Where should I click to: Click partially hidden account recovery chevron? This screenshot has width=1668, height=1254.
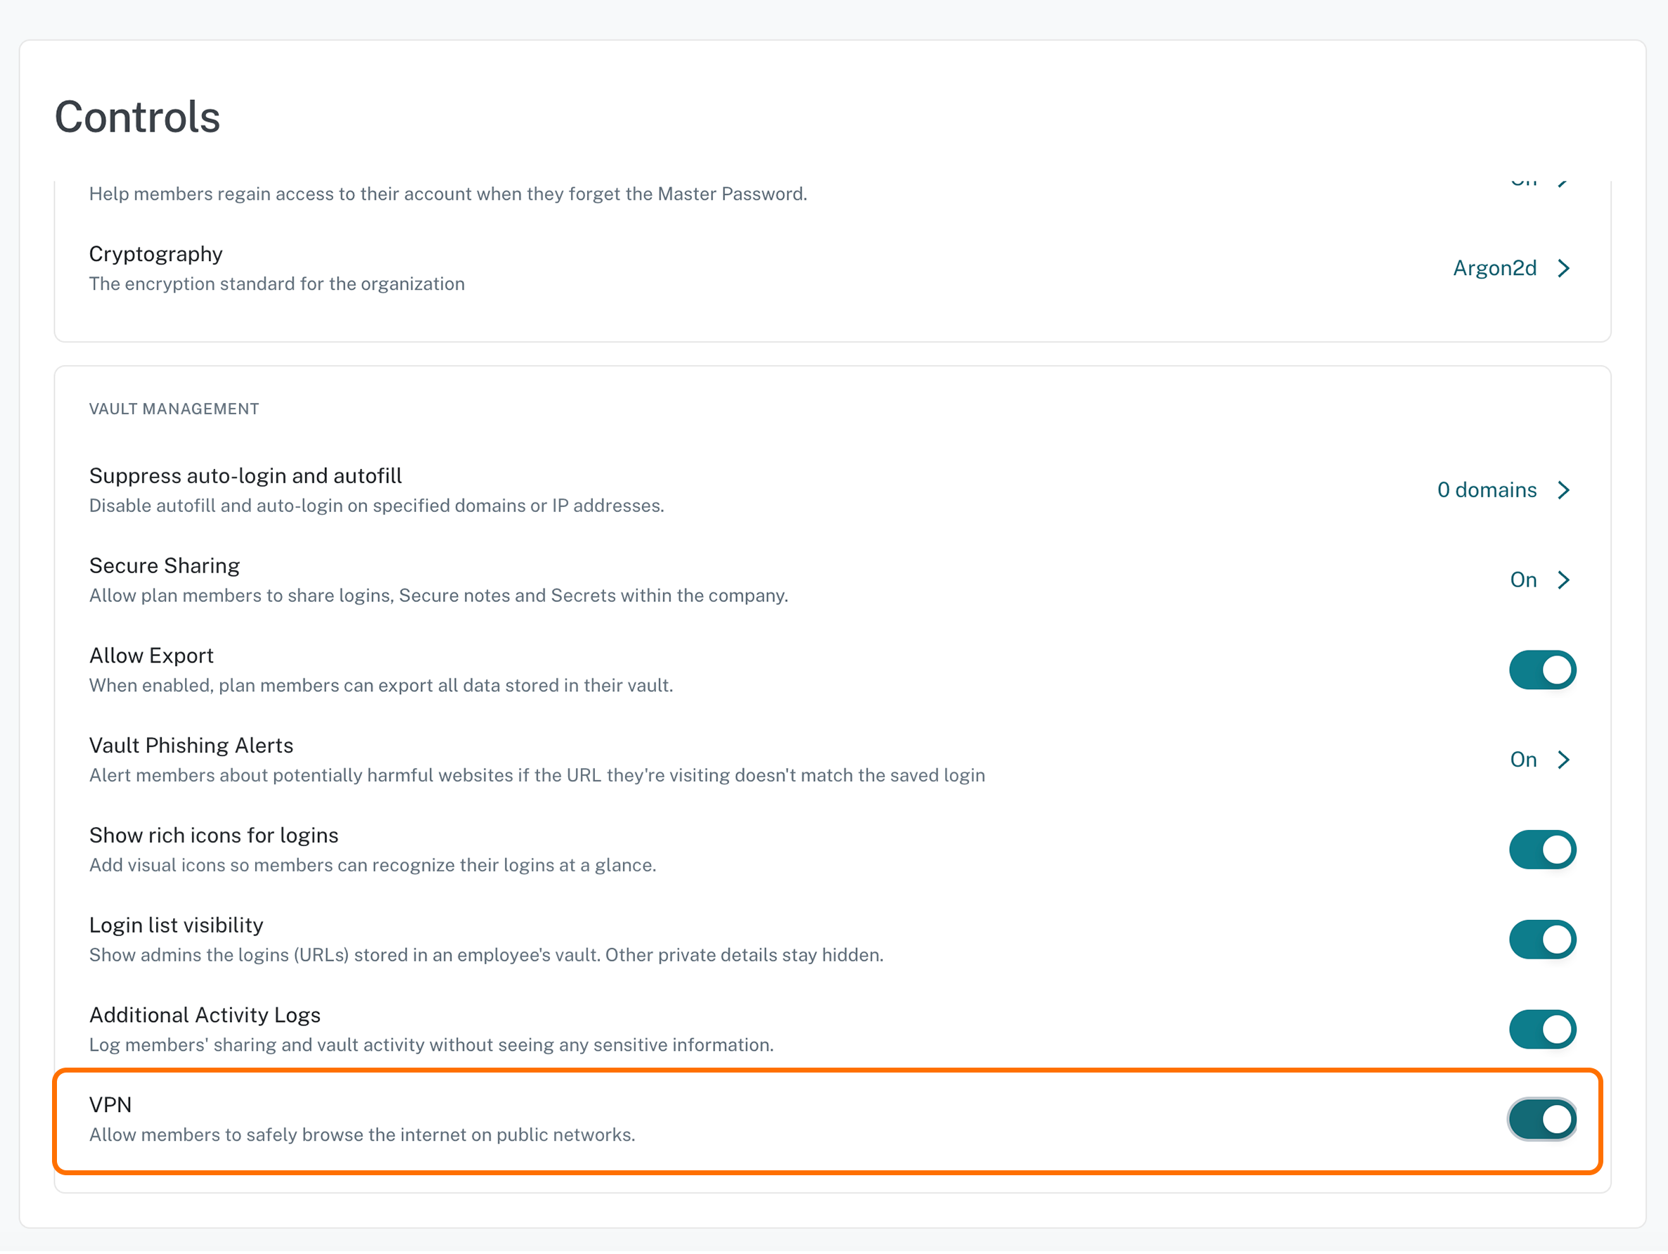click(1564, 184)
